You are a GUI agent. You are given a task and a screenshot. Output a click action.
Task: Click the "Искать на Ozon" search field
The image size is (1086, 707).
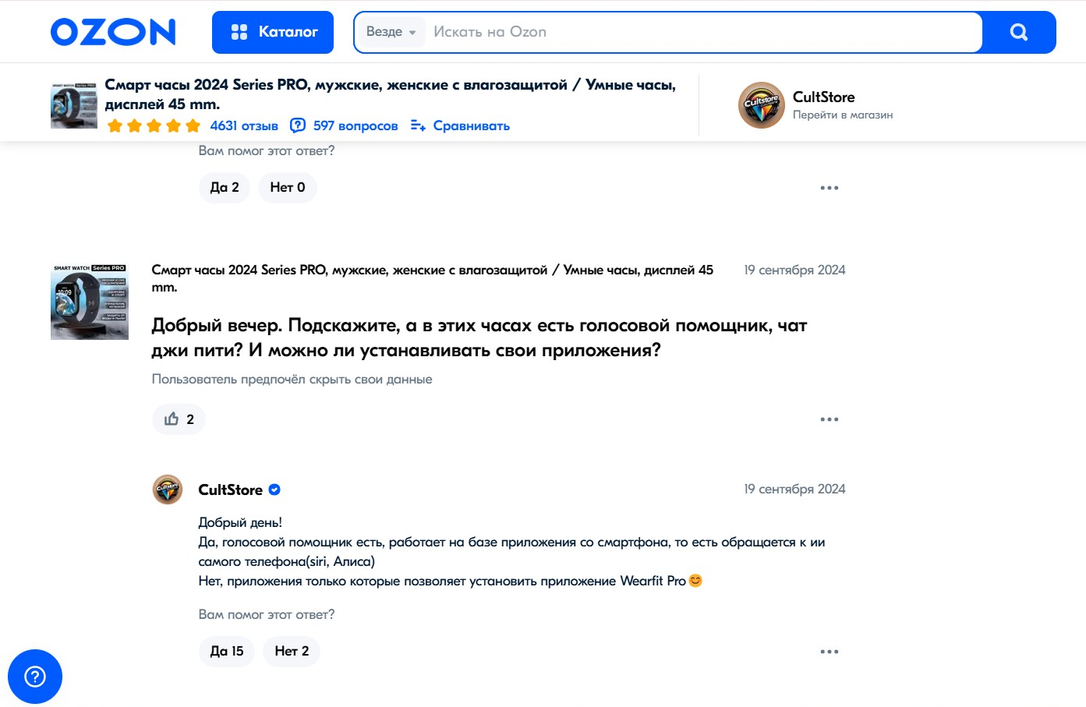(702, 32)
